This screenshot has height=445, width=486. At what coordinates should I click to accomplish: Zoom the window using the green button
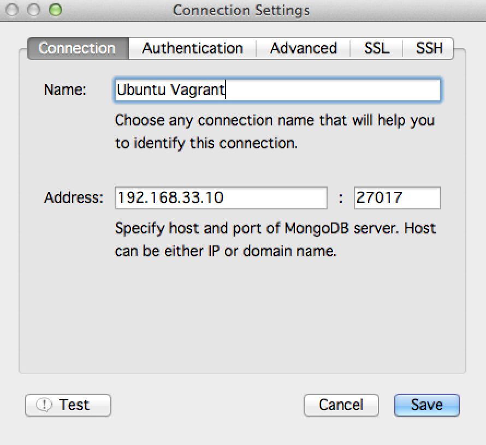[x=55, y=10]
